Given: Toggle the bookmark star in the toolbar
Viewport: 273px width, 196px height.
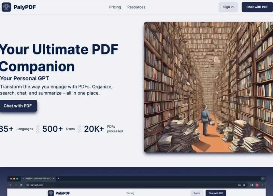Looking at the screenshot, I should [x=244, y=185].
